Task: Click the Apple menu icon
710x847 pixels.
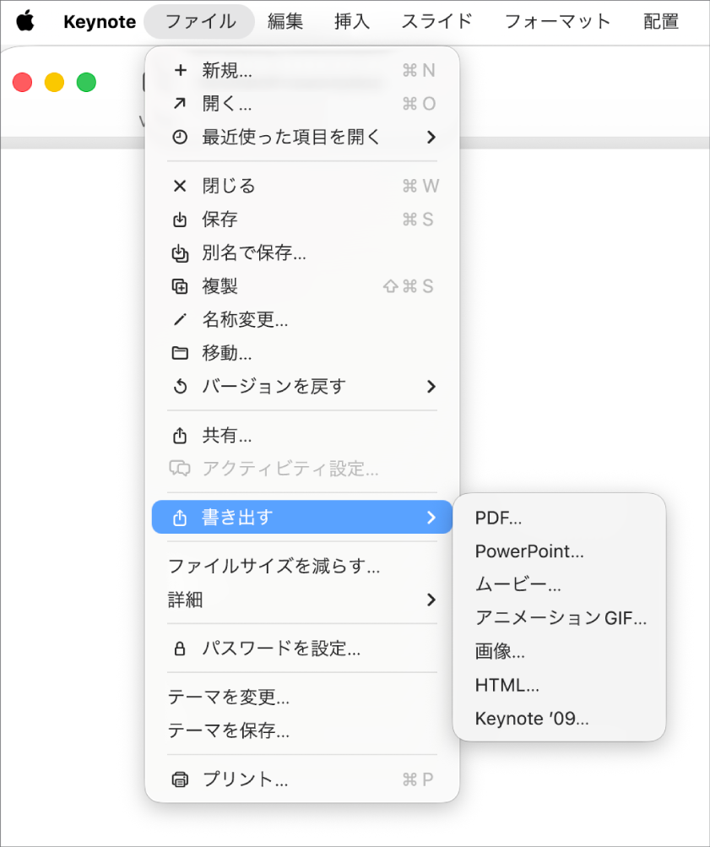Action: coord(24,21)
